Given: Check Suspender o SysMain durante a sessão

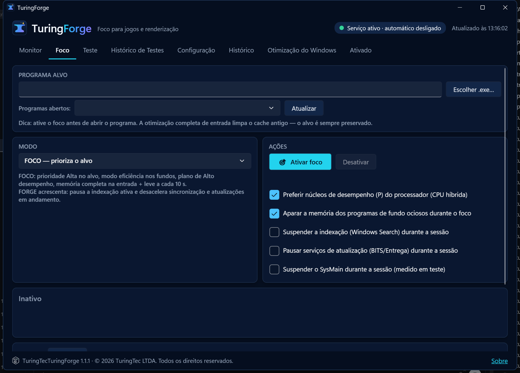Looking at the screenshot, I should coord(274,269).
